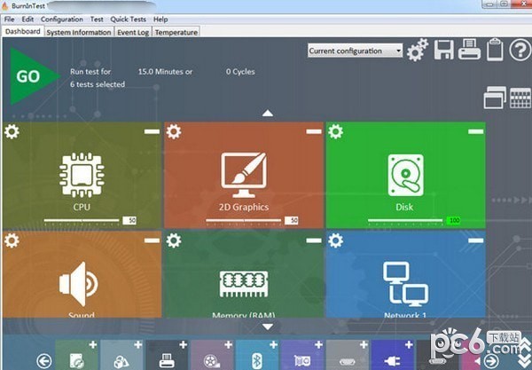Click the CPU duty value box 50
The width and height of the screenshot is (532, 370).
[x=129, y=220]
